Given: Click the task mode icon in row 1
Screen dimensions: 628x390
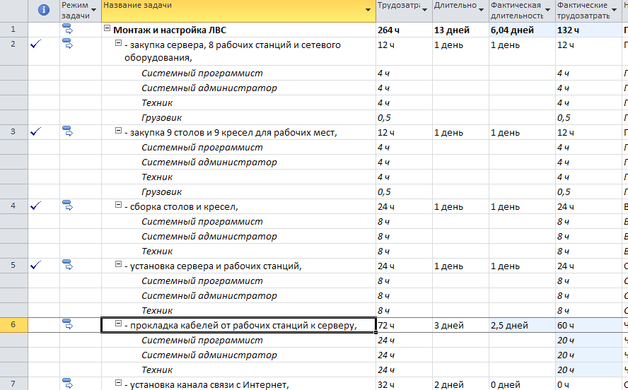Looking at the screenshot, I should tap(68, 29).
